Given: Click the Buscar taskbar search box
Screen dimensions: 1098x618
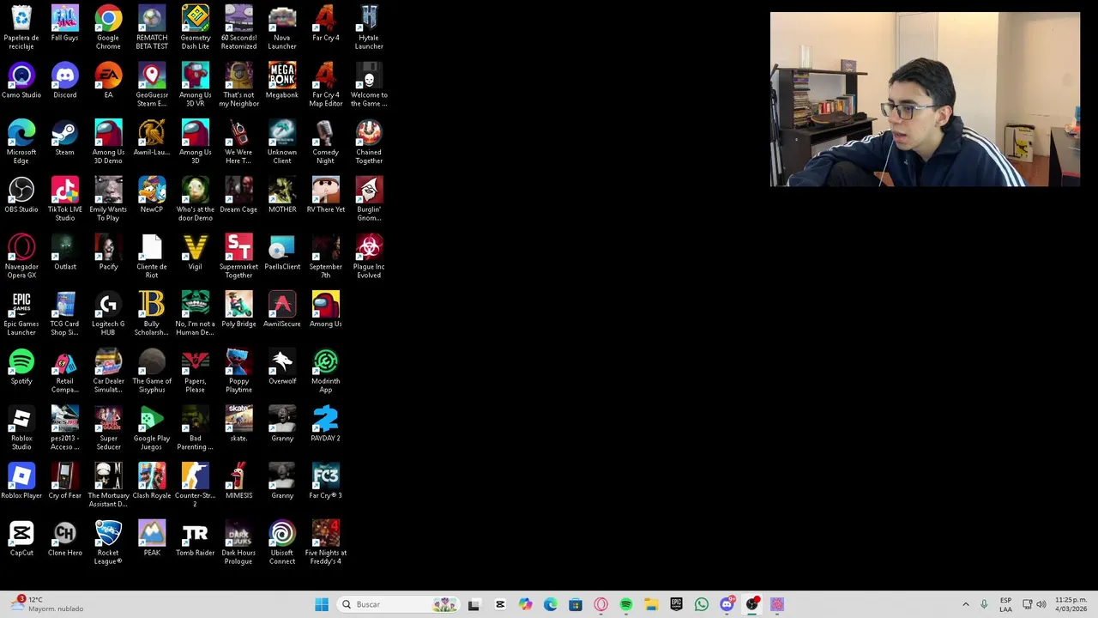Looking at the screenshot, I should click(399, 604).
